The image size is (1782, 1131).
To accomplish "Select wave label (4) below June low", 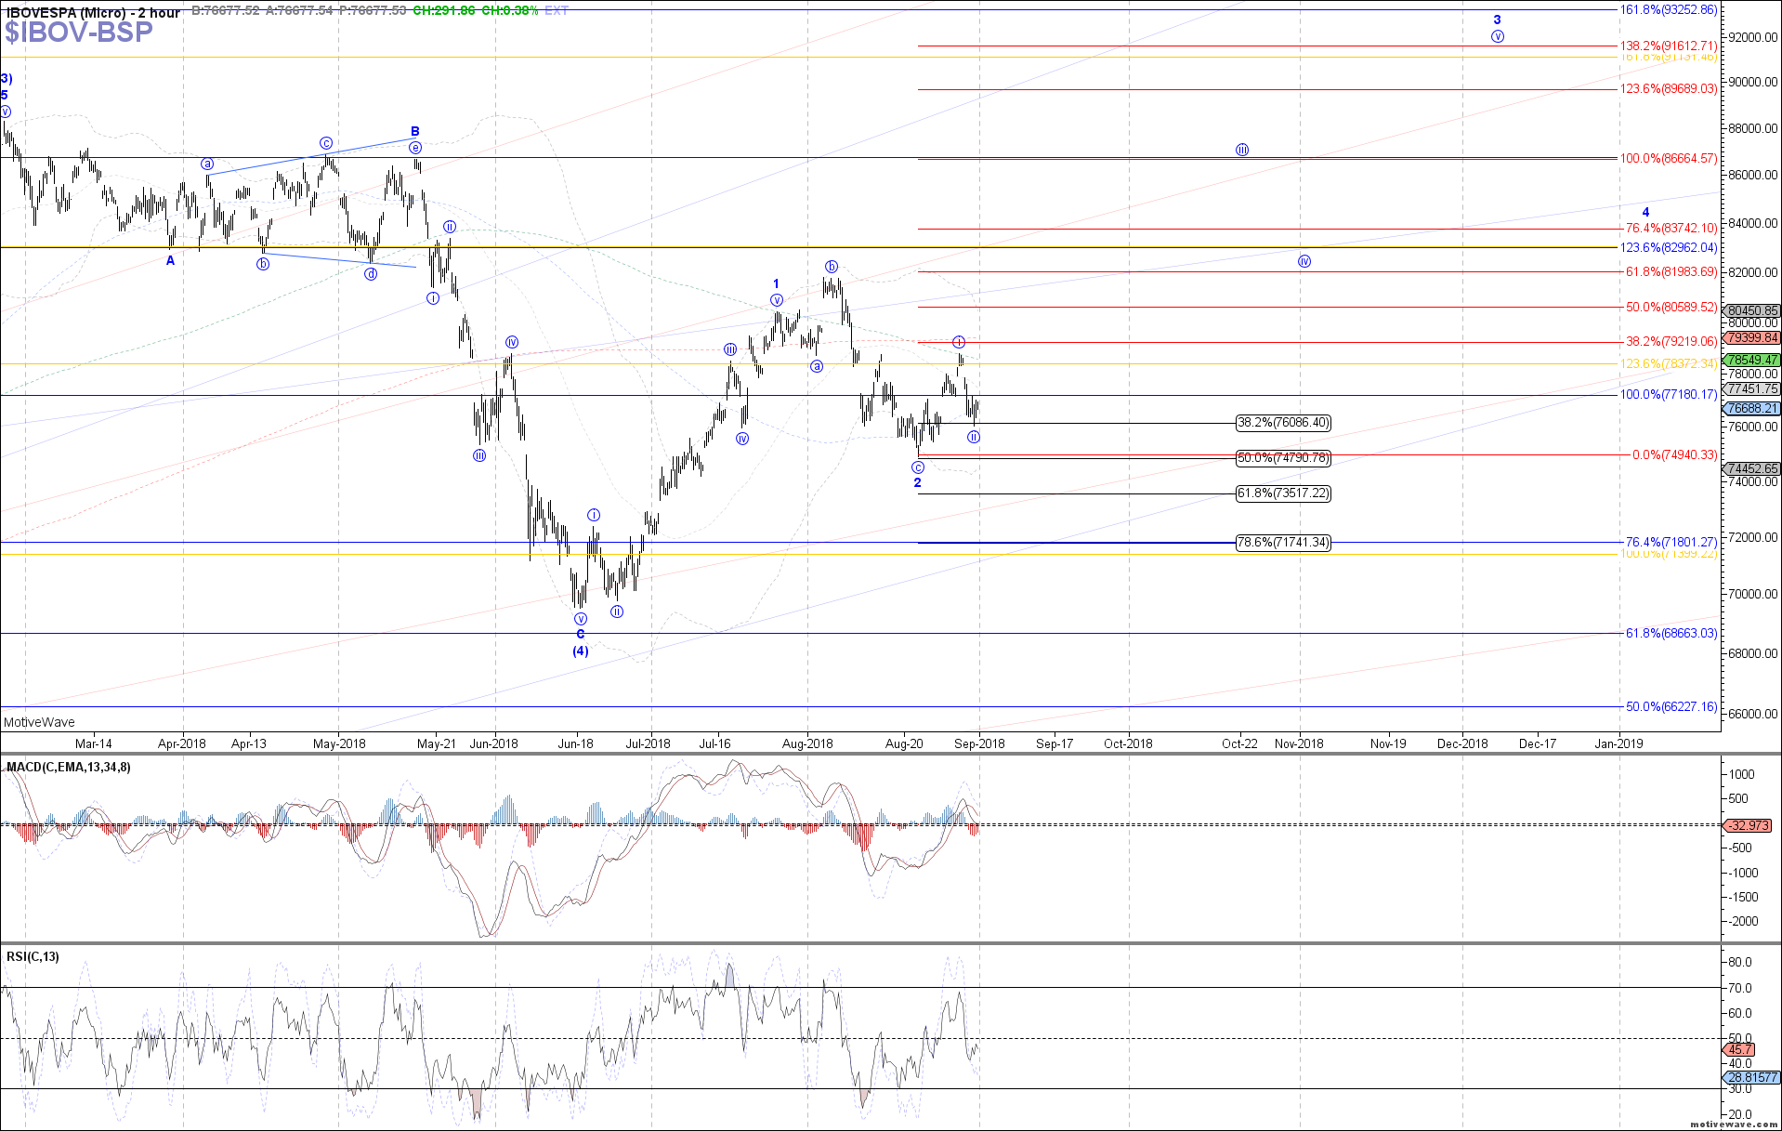I will (580, 651).
